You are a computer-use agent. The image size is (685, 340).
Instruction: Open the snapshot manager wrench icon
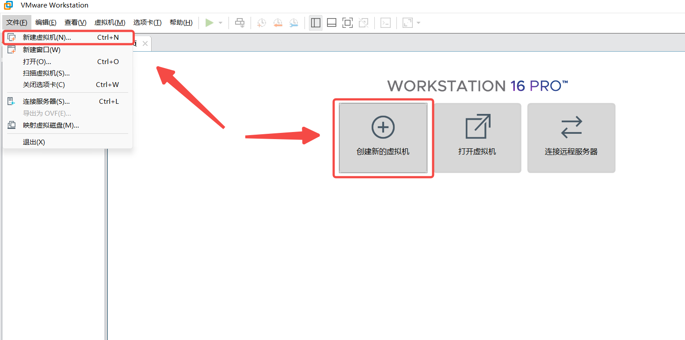pos(293,23)
